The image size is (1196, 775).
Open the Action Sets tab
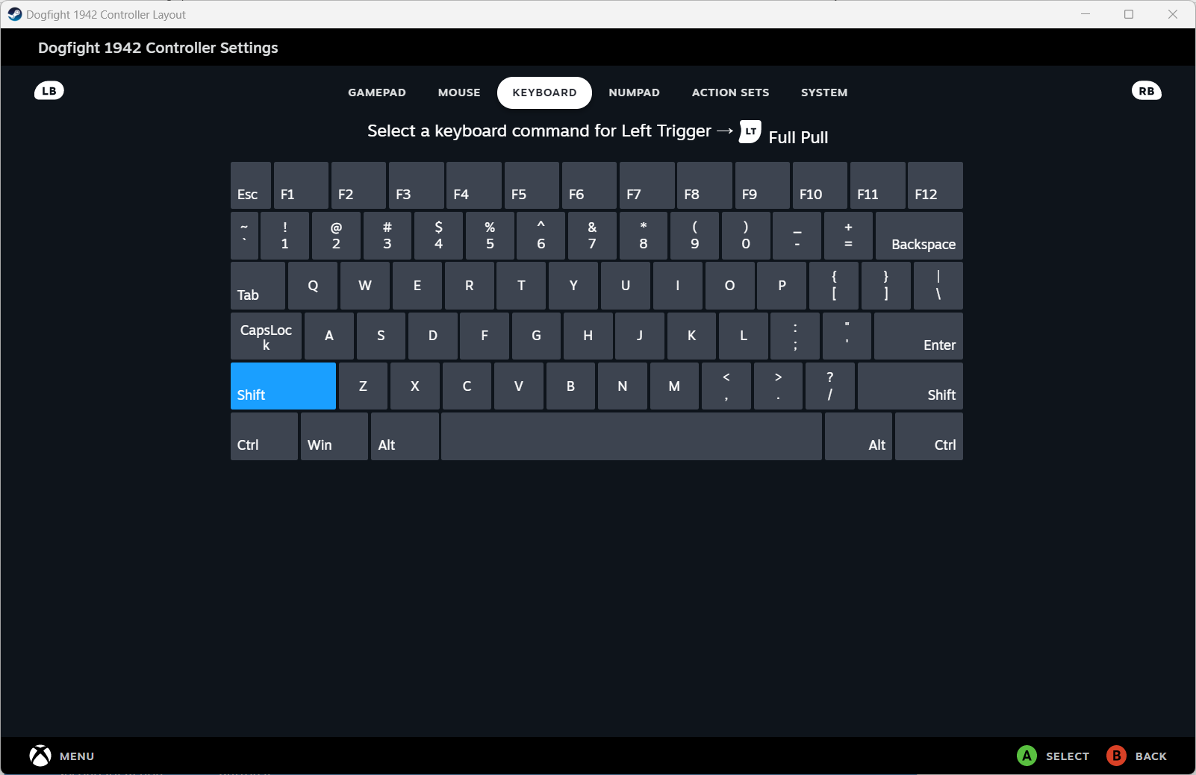(x=730, y=92)
